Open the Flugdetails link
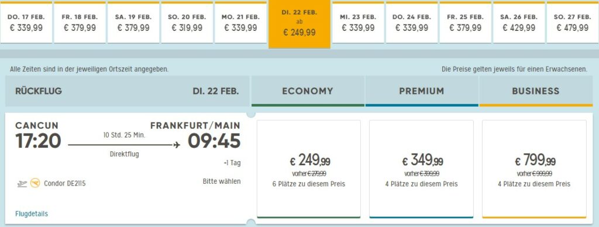 (32, 214)
